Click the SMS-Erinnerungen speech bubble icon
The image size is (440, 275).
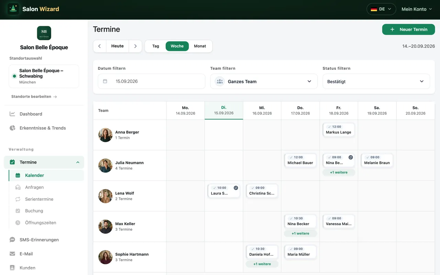tap(12, 240)
